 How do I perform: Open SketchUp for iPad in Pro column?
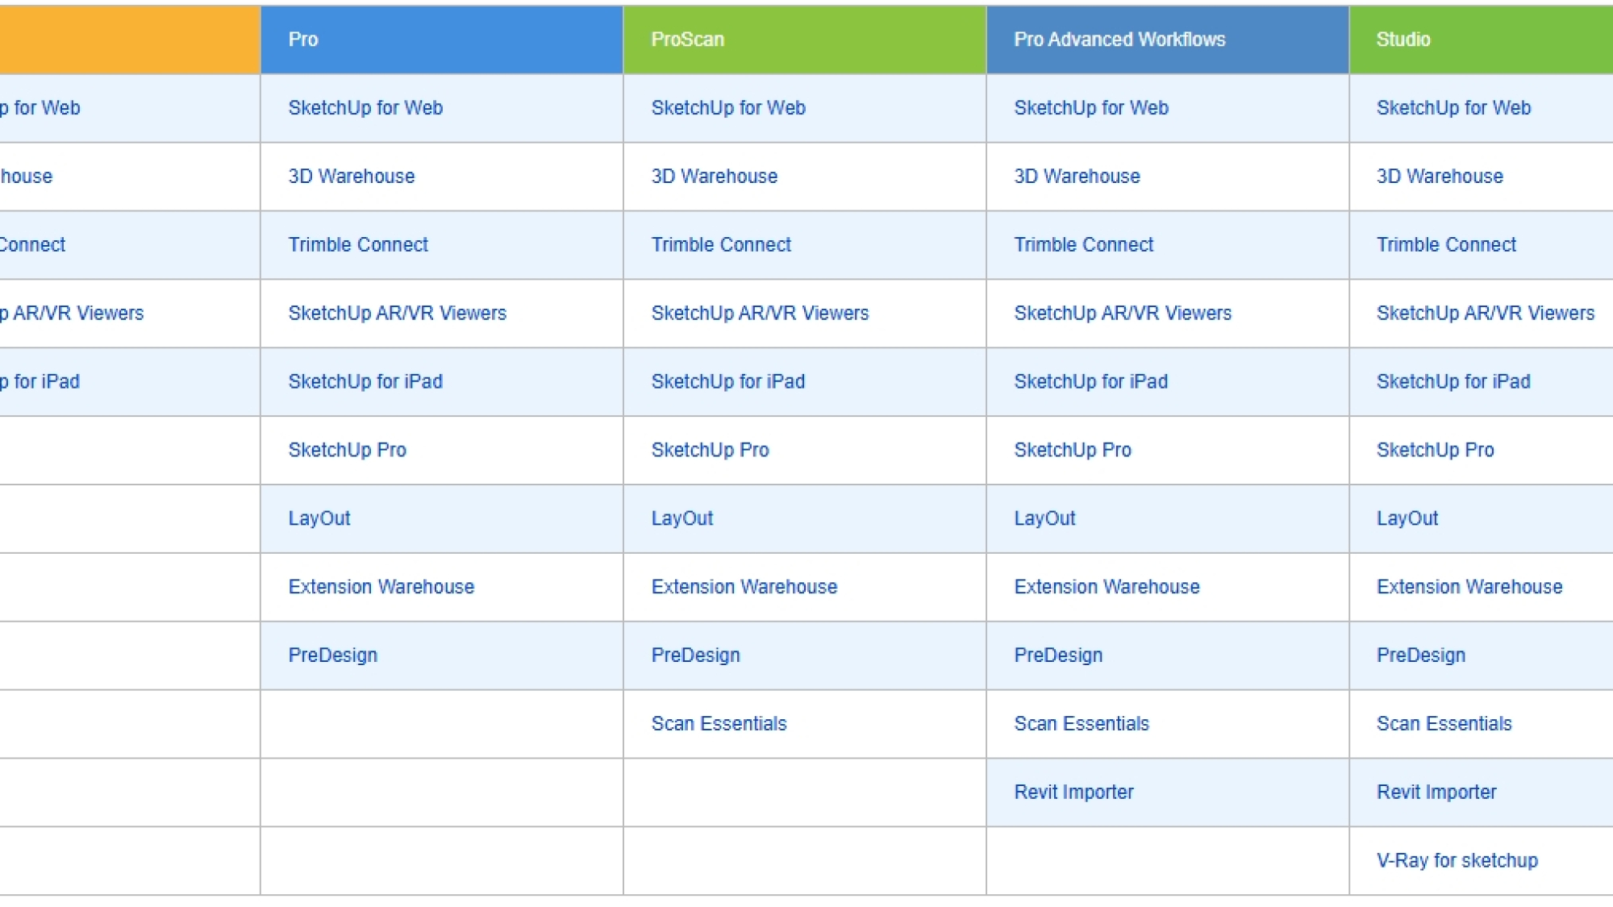pyautogui.click(x=365, y=382)
